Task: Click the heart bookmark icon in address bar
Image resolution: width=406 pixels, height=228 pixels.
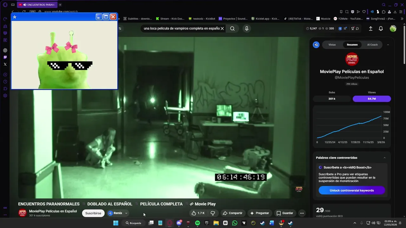Action: pyautogui.click(x=364, y=12)
